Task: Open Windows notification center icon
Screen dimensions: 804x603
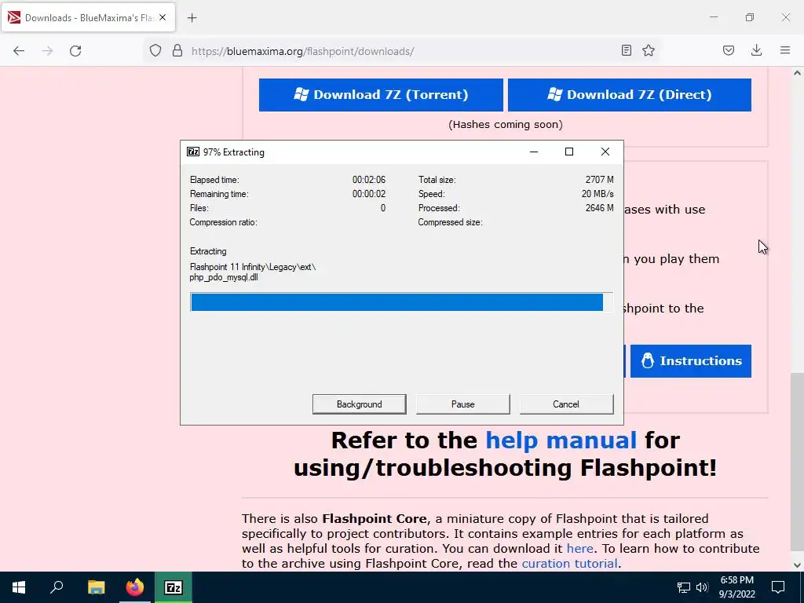Action: 778,587
